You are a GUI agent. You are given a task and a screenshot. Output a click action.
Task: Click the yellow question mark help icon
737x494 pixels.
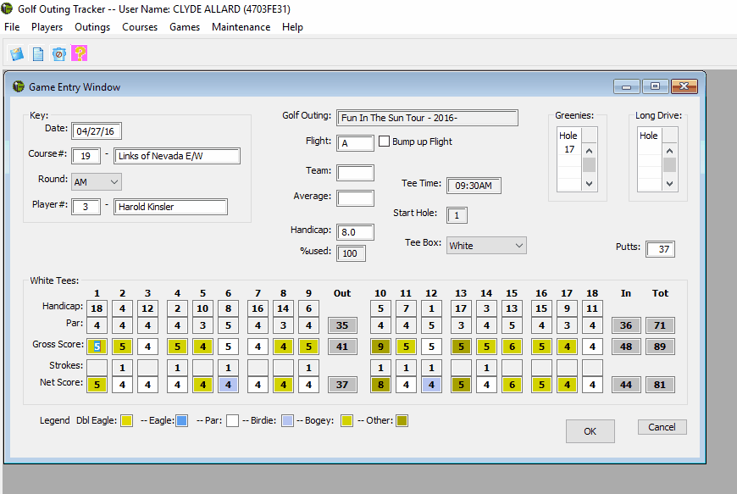point(80,53)
